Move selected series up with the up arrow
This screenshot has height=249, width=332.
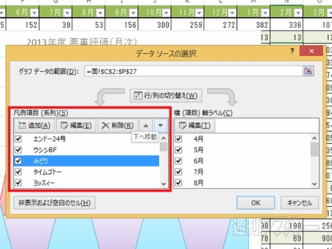click(146, 126)
